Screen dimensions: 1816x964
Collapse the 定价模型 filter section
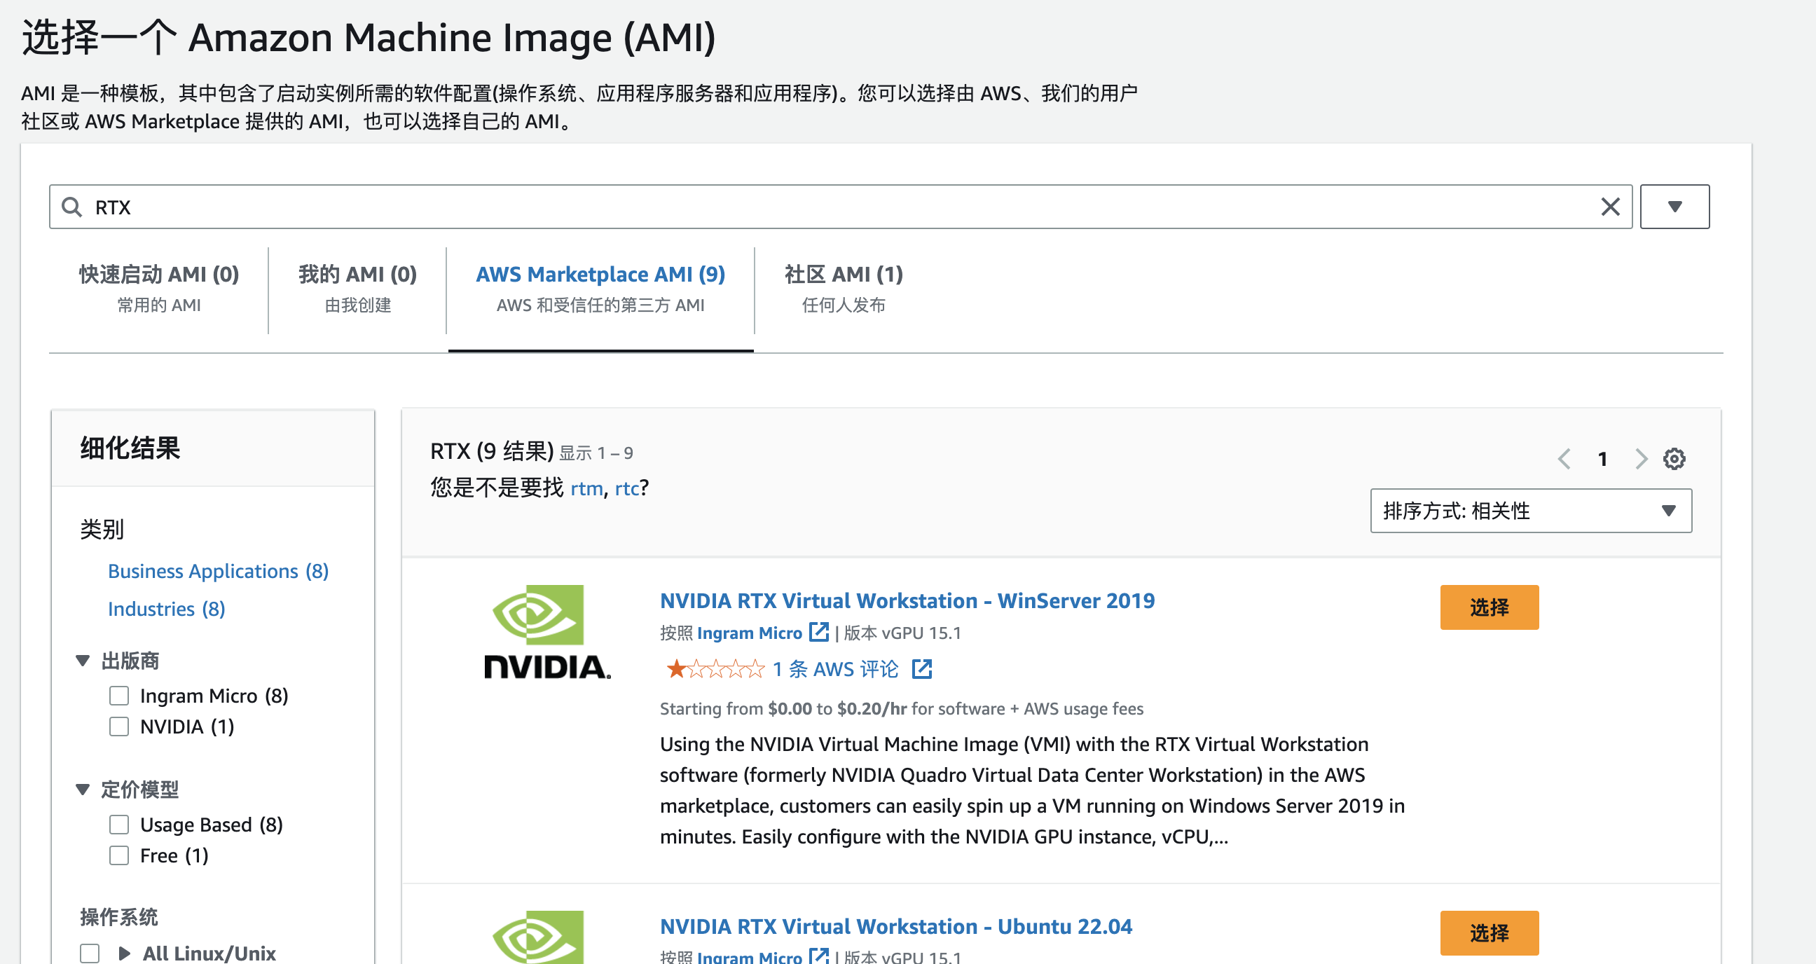(x=83, y=790)
